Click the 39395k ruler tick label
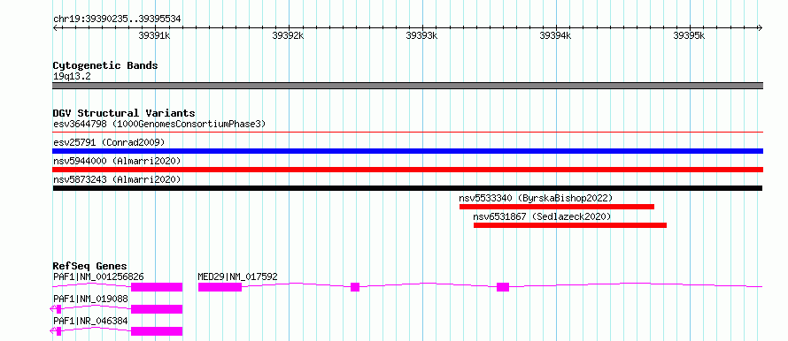This screenshot has width=788, height=341. pyautogui.click(x=690, y=35)
